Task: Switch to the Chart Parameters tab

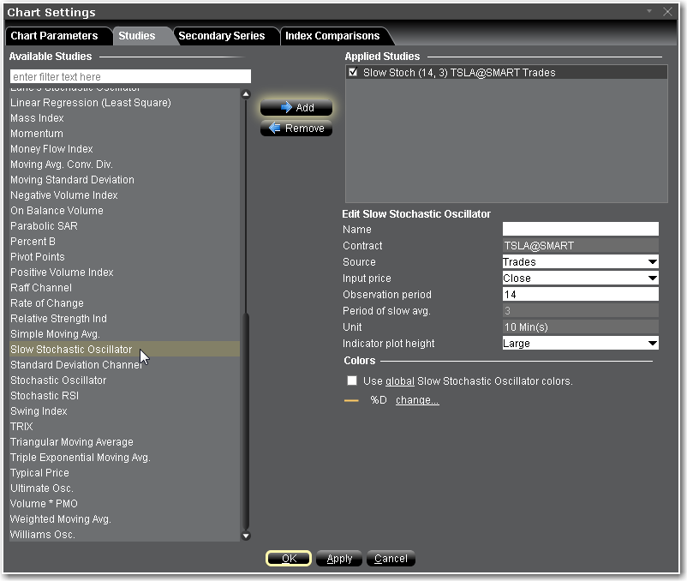Action: (x=54, y=36)
